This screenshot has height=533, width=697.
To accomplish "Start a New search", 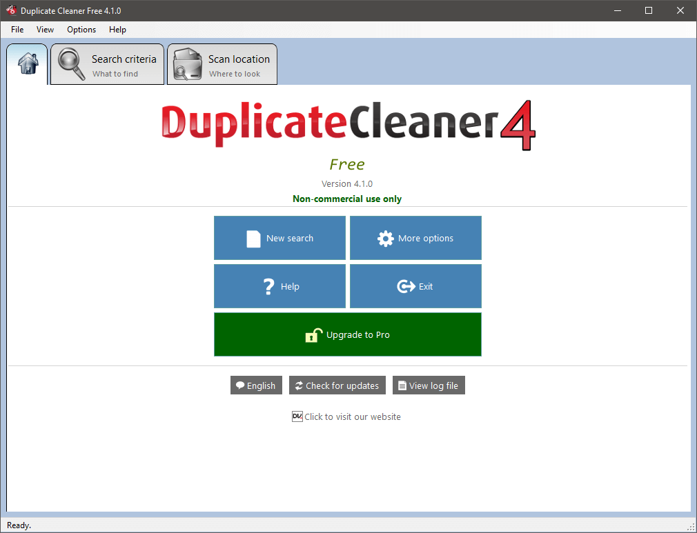I will click(x=279, y=238).
